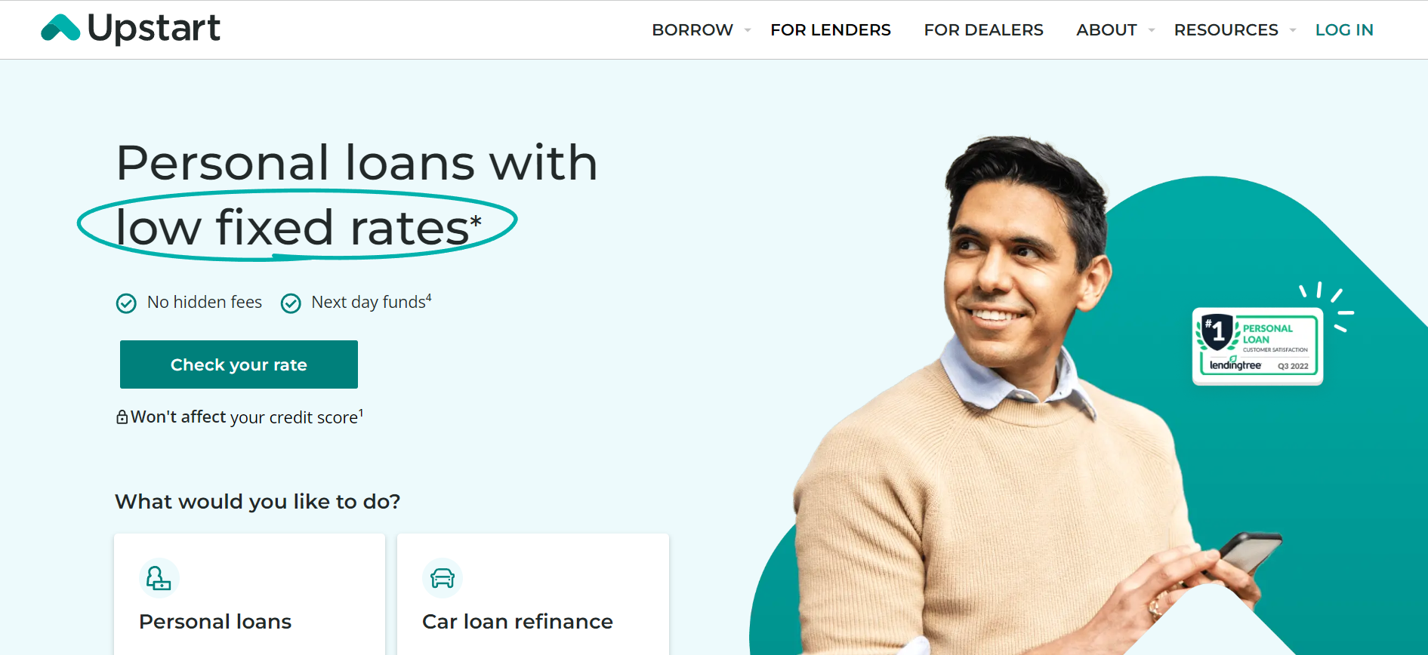Viewport: 1428px width, 655px height.
Task: Click the Upstart logo icon
Action: (x=60, y=28)
